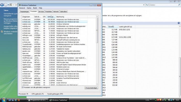The width and height of the screenshot is (181, 102).
Task: Click the process list scroll down arrow
Action: (97, 84)
